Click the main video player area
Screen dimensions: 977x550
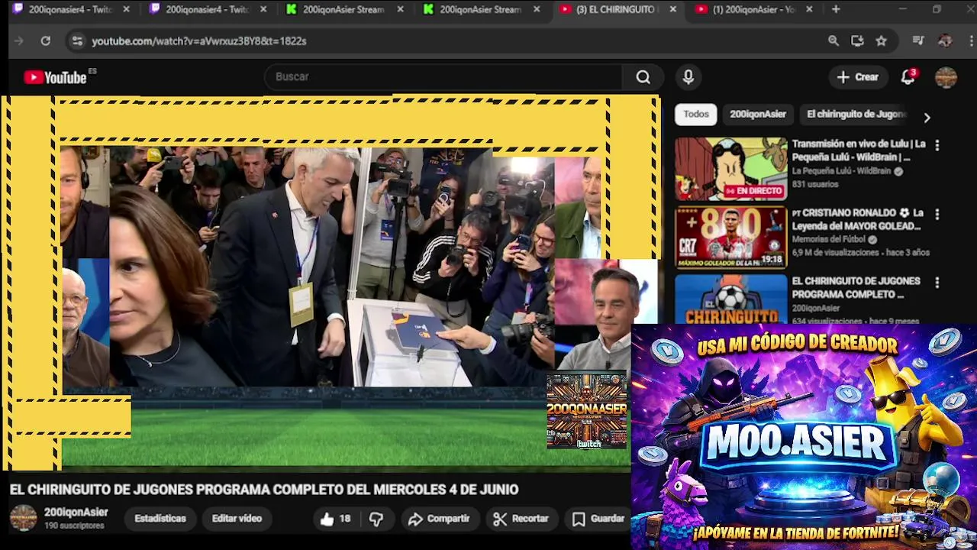coord(330,283)
